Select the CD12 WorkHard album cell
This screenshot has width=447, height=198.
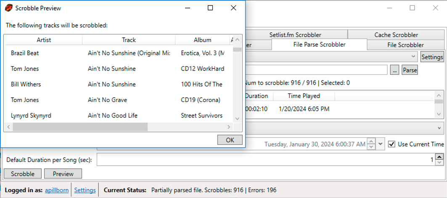(x=203, y=69)
